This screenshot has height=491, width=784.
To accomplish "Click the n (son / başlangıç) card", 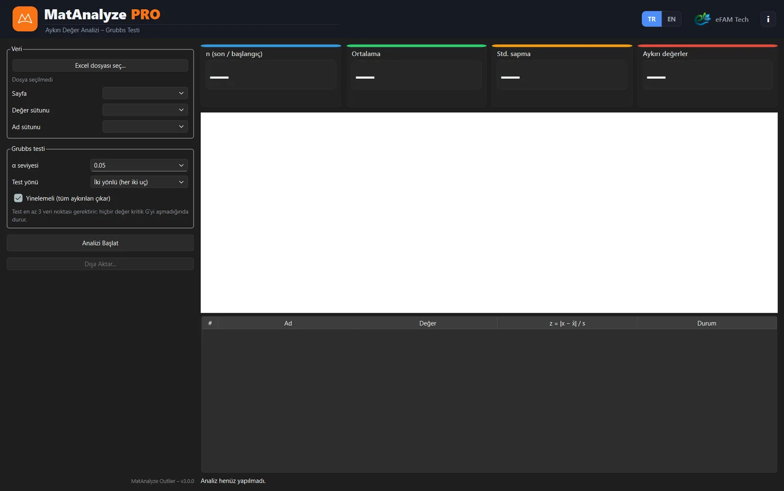I will click(271, 76).
